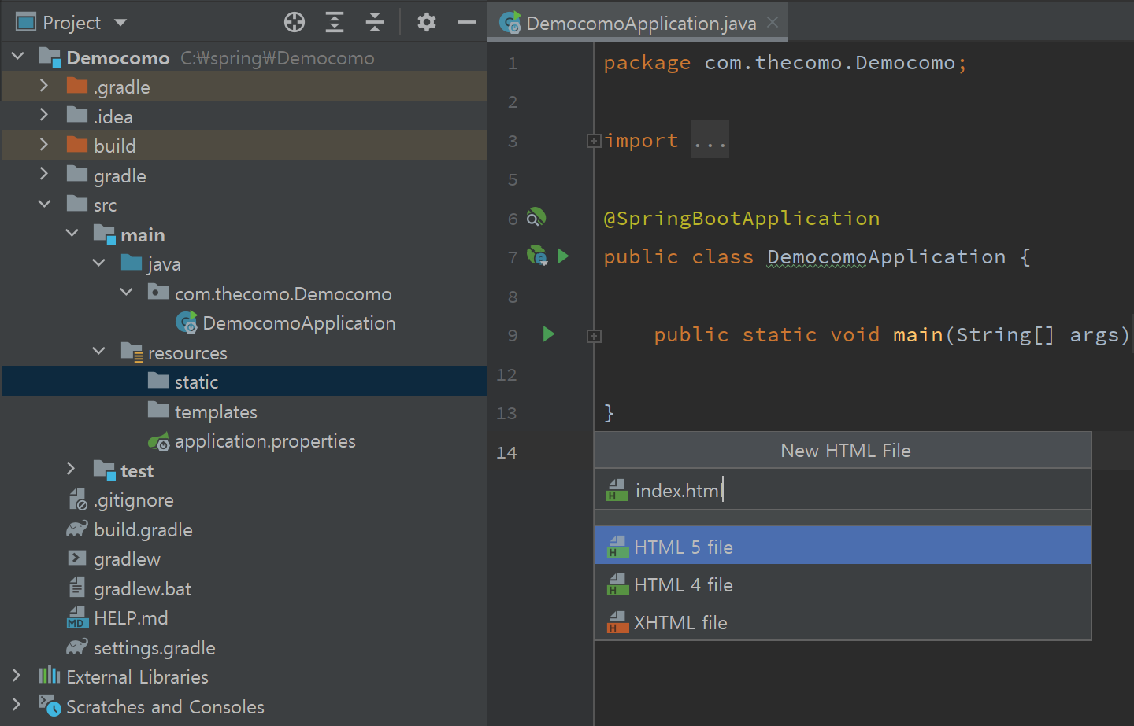Screen dimensions: 1134x726
Task: Expand the .gradle folder
Action: [44, 86]
